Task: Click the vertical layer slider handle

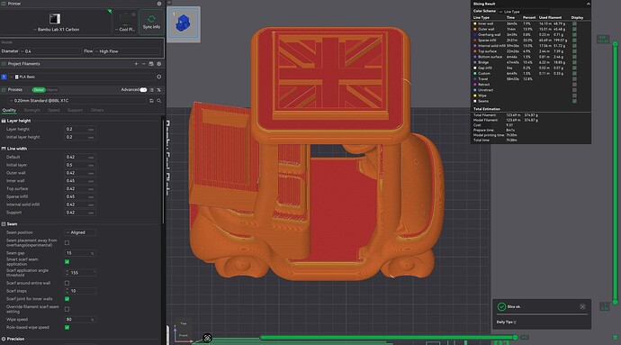Action: 615,43
